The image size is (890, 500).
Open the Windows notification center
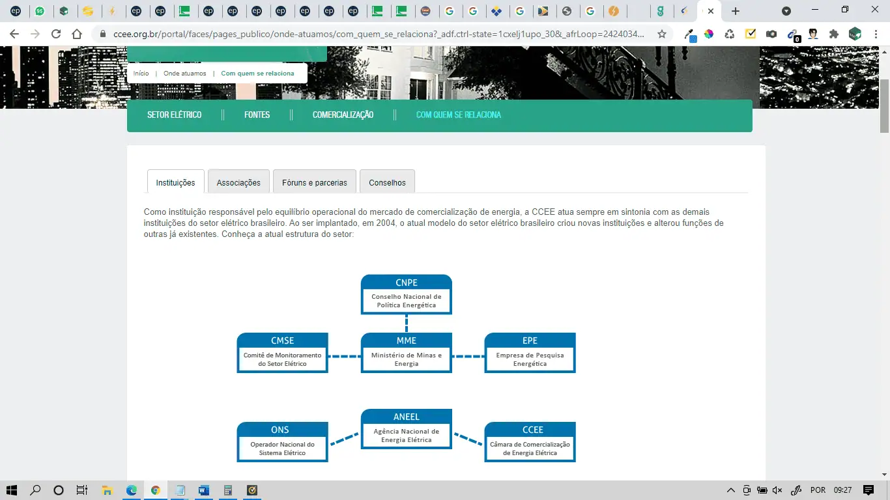[868, 490]
